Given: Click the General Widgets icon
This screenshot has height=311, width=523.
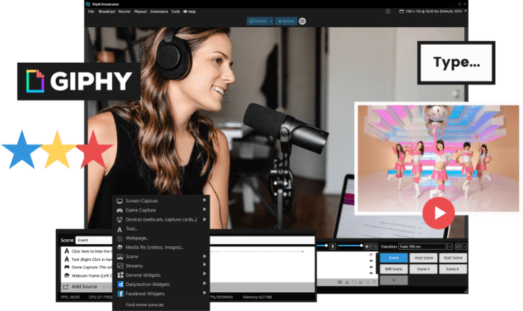Looking at the screenshot, I should (x=120, y=275).
